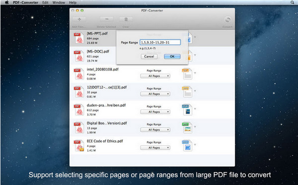Click the Add Files toolbar icon
The height and width of the screenshot is (185, 298).
[x=79, y=19]
